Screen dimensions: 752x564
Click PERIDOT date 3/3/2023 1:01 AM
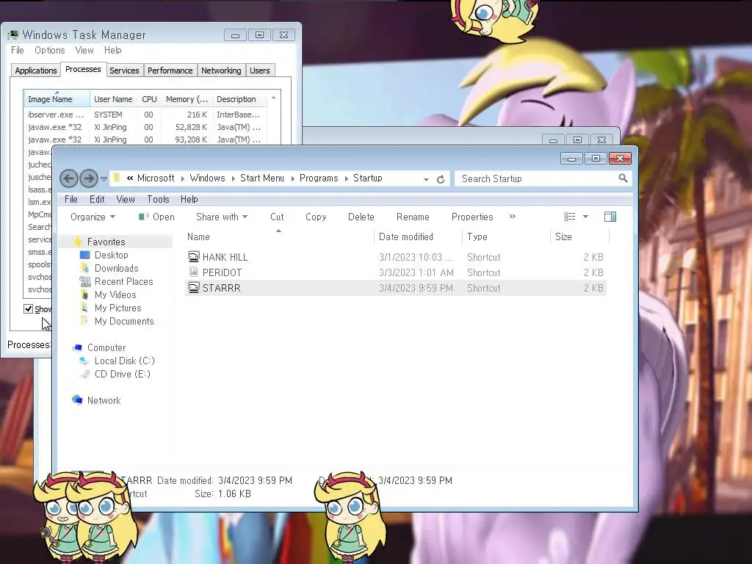(x=416, y=272)
